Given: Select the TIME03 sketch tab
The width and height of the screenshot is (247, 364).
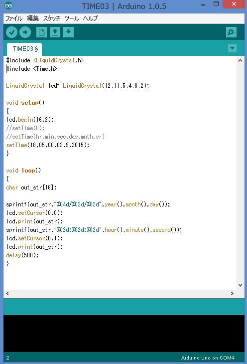Looking at the screenshot, I should click(24, 49).
